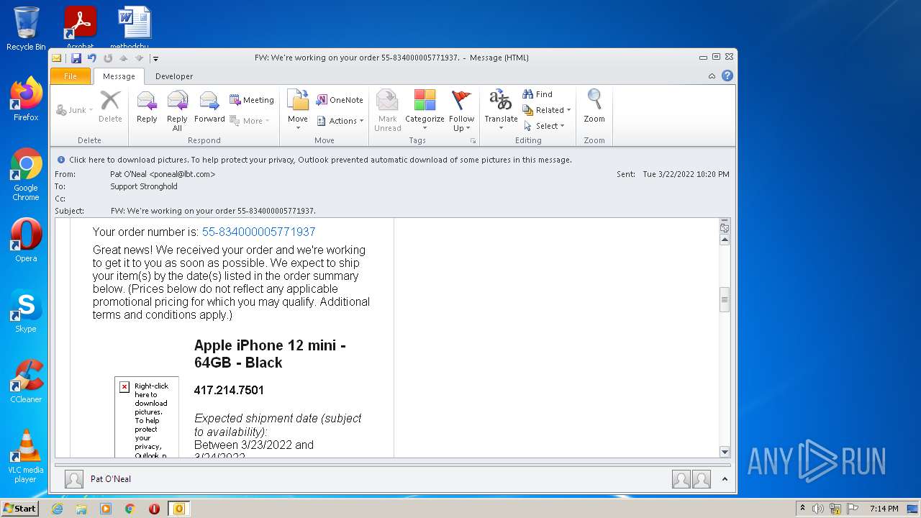Click the taskbar clock 7:14 PM

point(884,509)
